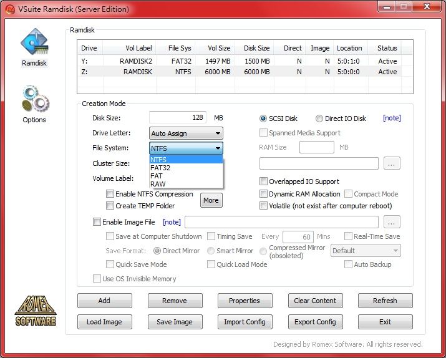Click Import Config button
This screenshot has height=358, width=446.
pyautogui.click(x=245, y=322)
